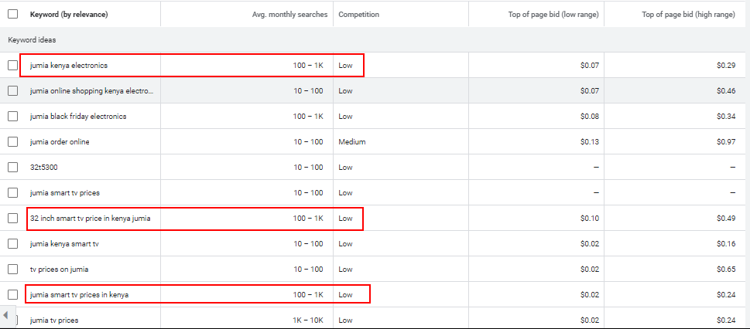Click the Keyword ideas section label
Screen dimensions: 750x329
(x=32, y=40)
